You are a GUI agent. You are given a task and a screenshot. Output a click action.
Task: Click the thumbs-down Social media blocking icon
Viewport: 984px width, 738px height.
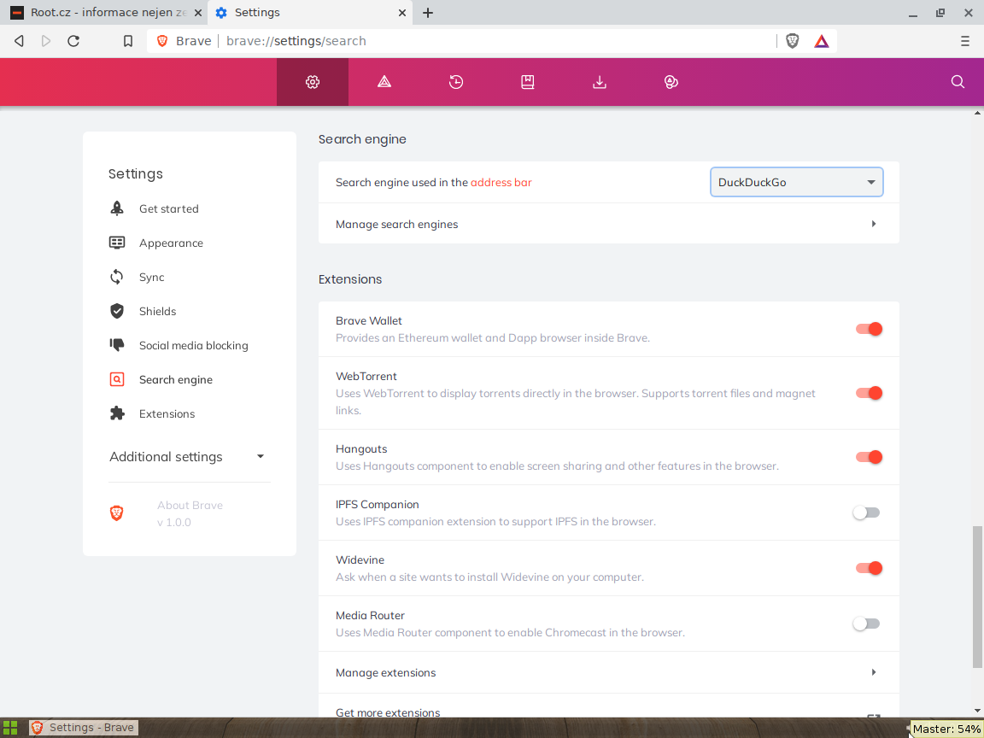tap(117, 345)
